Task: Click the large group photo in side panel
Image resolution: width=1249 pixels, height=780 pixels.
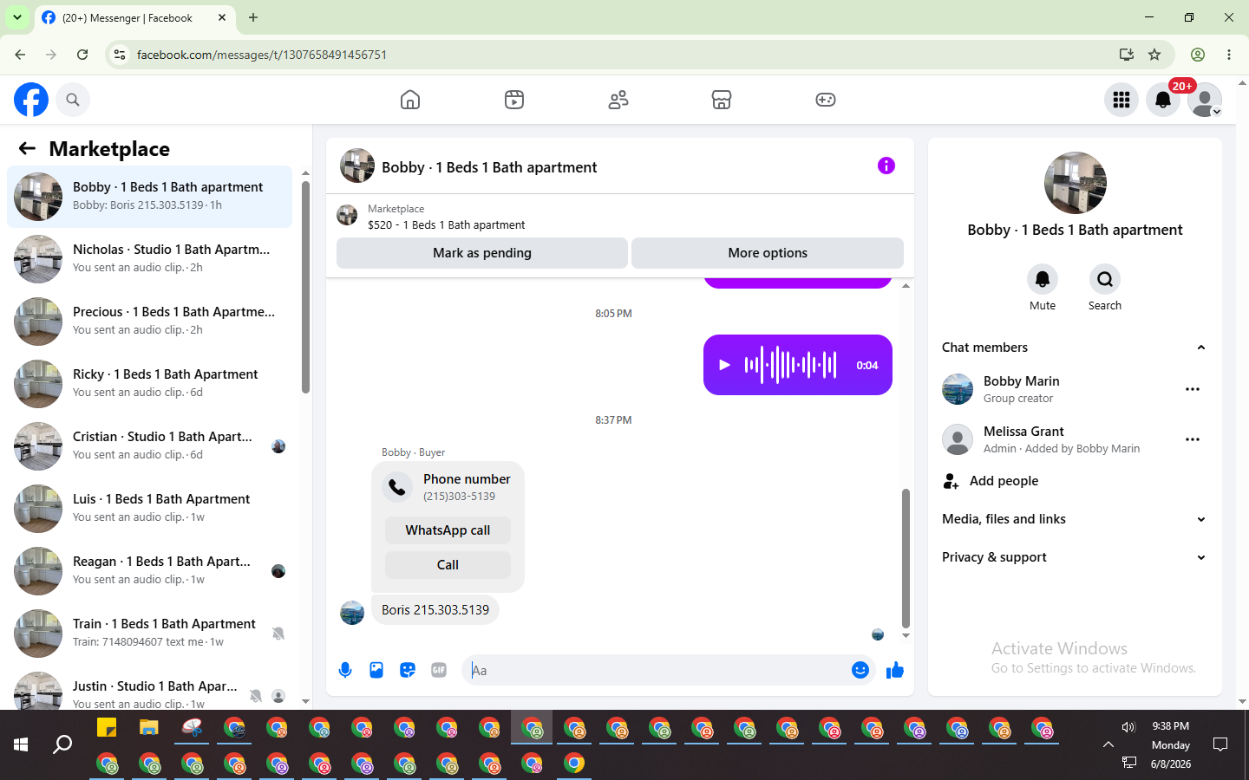Action: (1076, 183)
